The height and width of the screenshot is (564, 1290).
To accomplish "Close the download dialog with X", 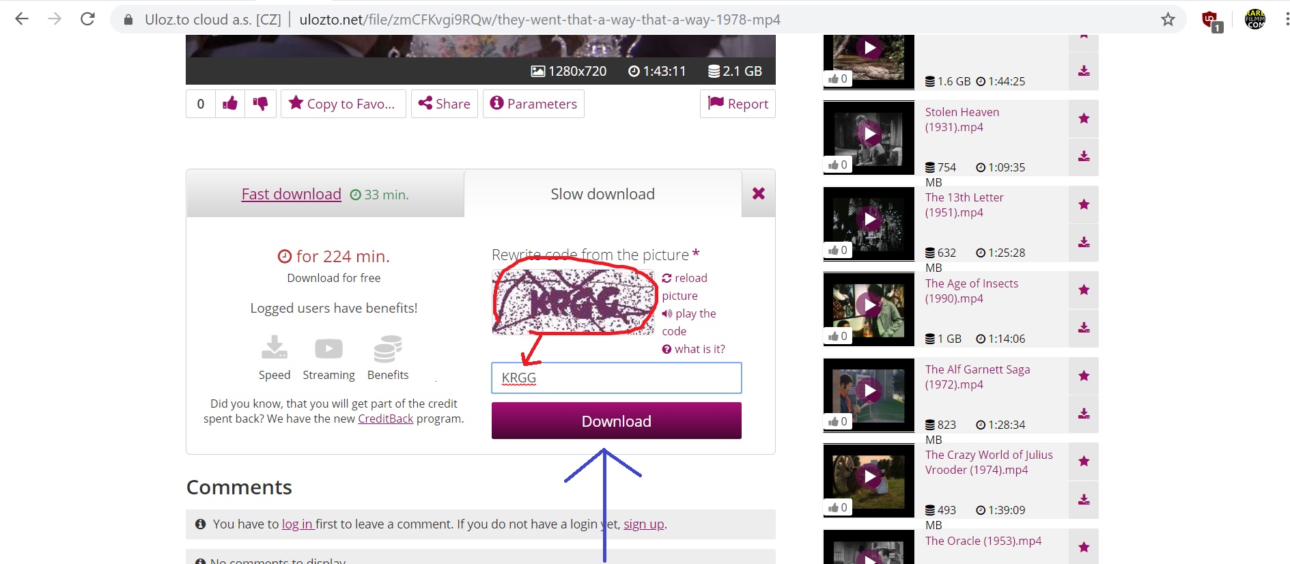I will (x=758, y=194).
